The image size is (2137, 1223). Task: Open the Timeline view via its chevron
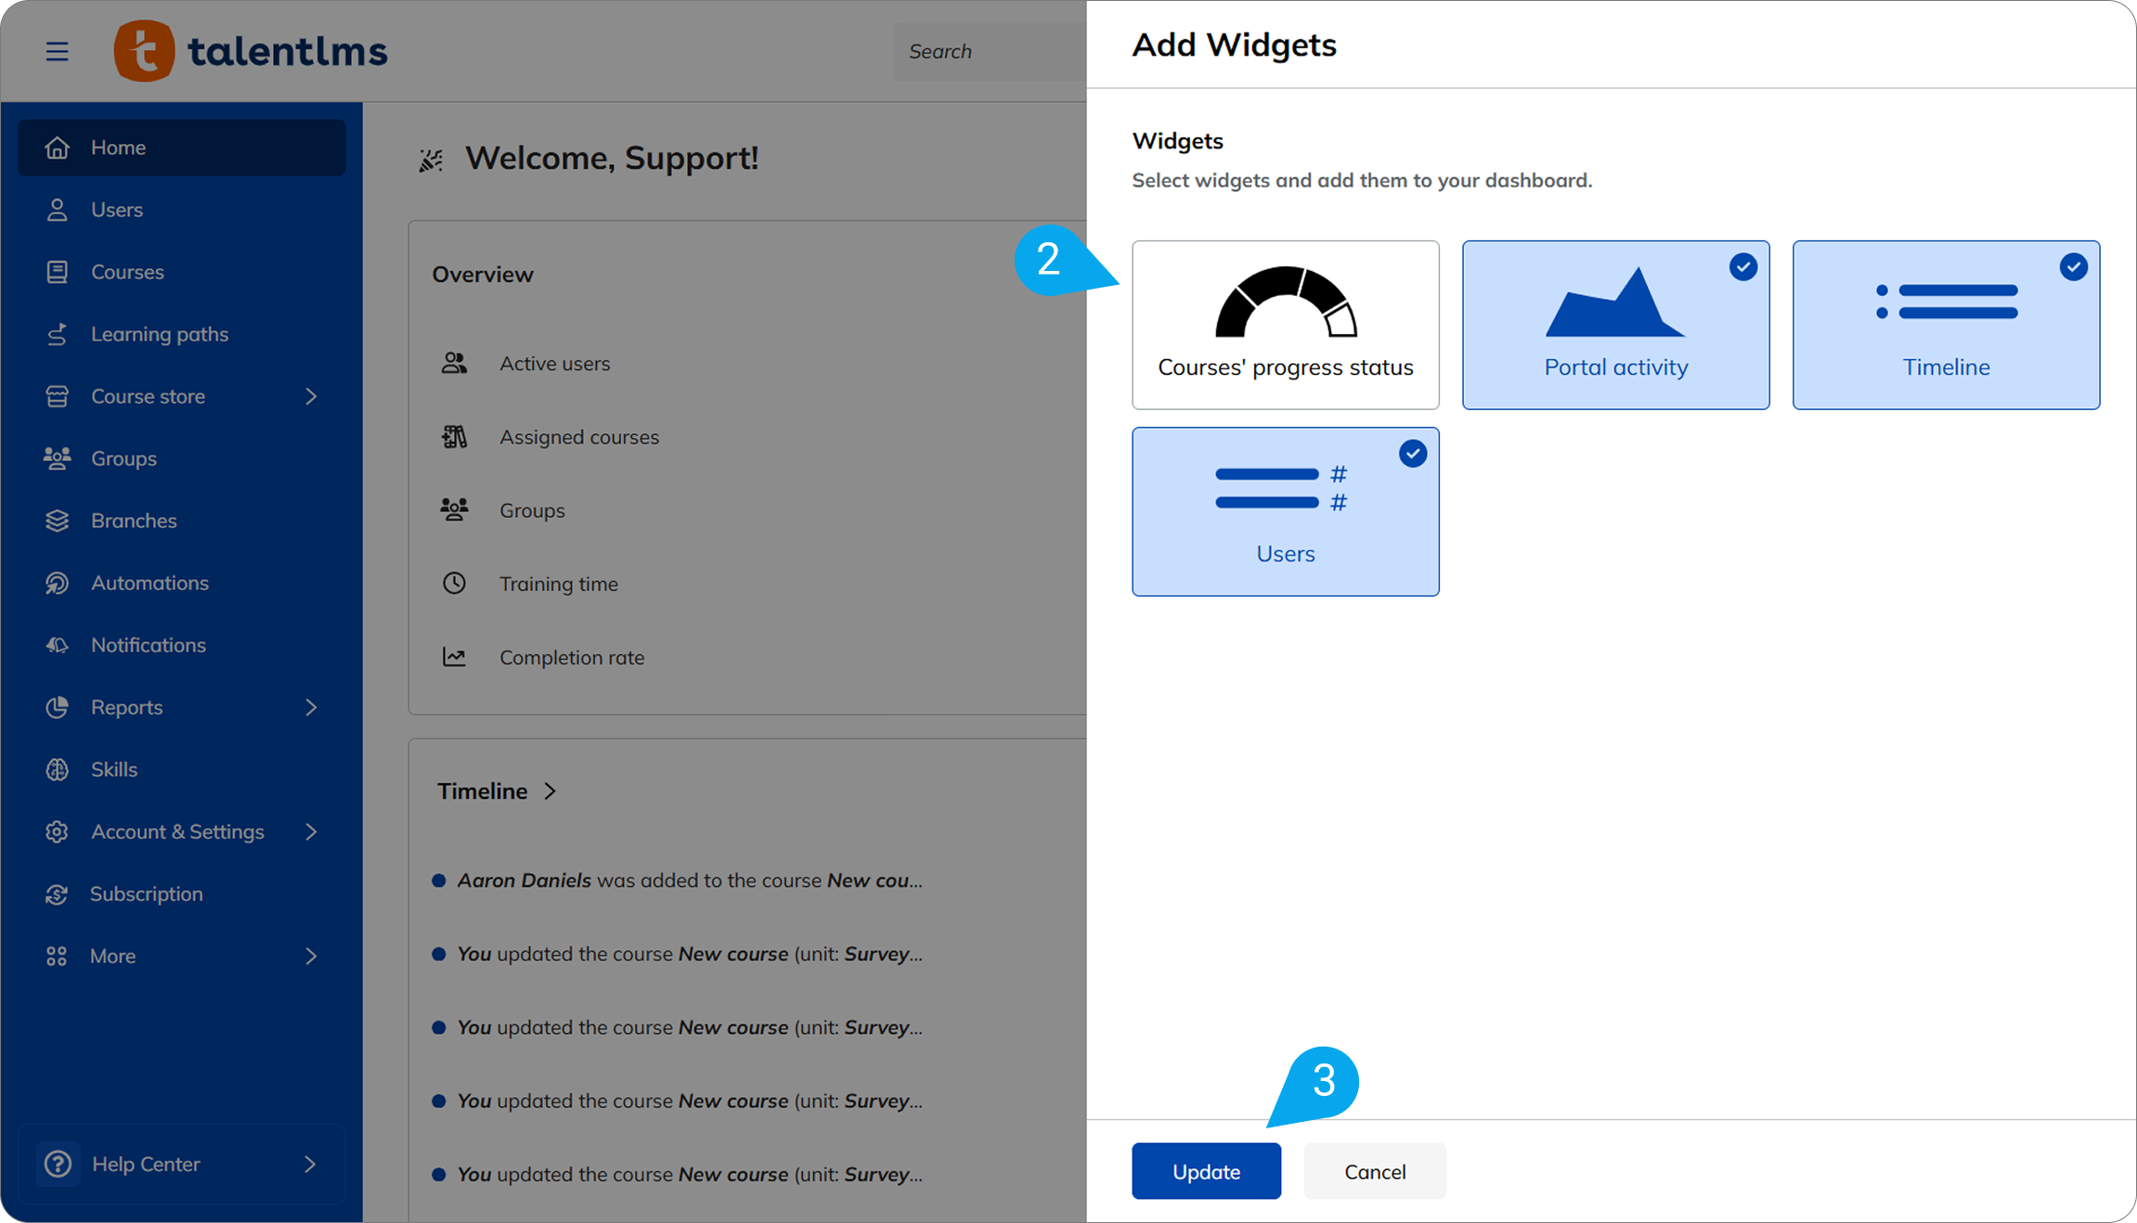[550, 791]
